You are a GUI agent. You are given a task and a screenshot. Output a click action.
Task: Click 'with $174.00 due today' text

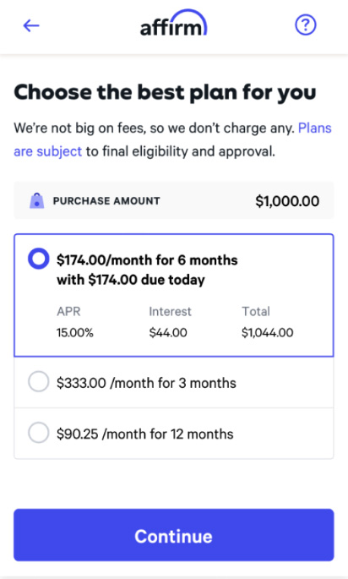coord(131,280)
